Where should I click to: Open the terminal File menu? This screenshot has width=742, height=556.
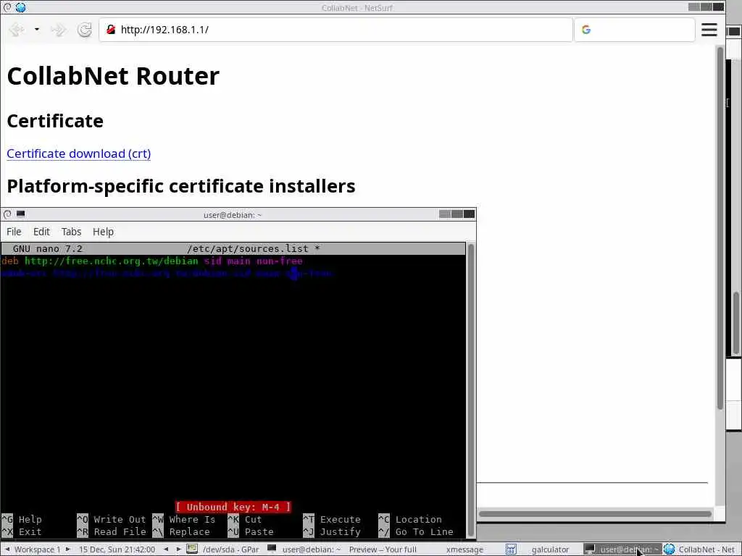point(14,232)
